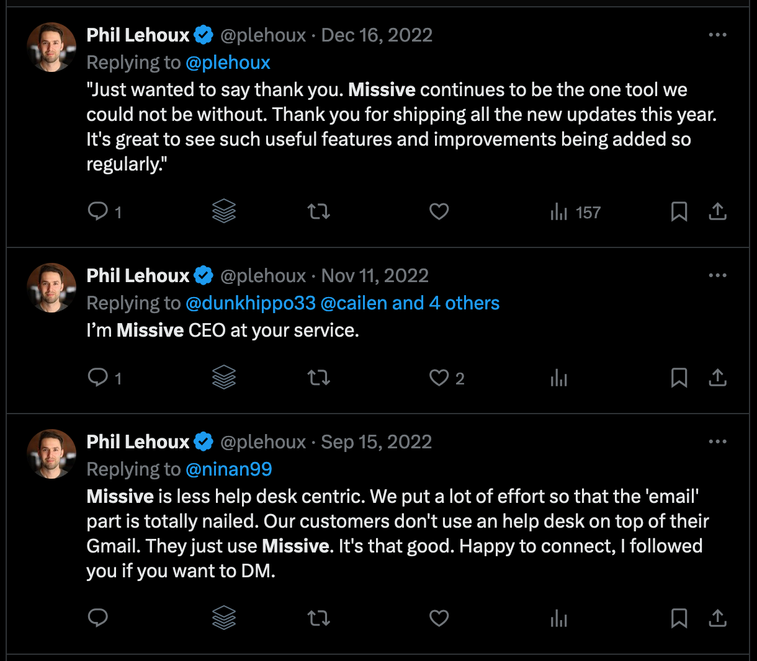Like the Dec 16 tweet heart icon
757x661 pixels.
coord(439,211)
